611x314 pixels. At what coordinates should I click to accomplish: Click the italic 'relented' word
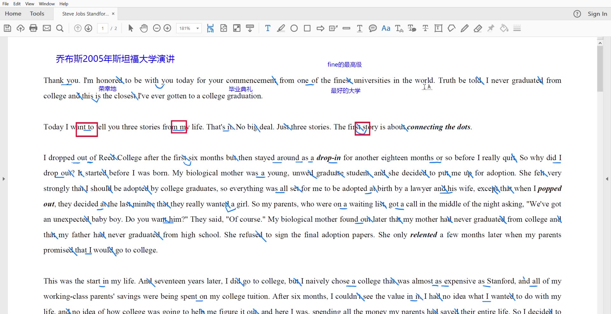424,235
